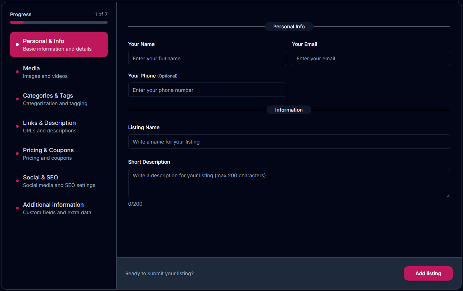Click the Information section badge
Viewport: 463px width, 291px height.
(289, 109)
